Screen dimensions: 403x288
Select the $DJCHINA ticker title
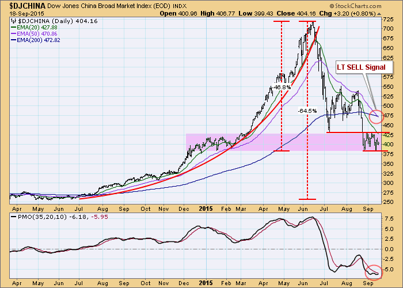point(27,6)
